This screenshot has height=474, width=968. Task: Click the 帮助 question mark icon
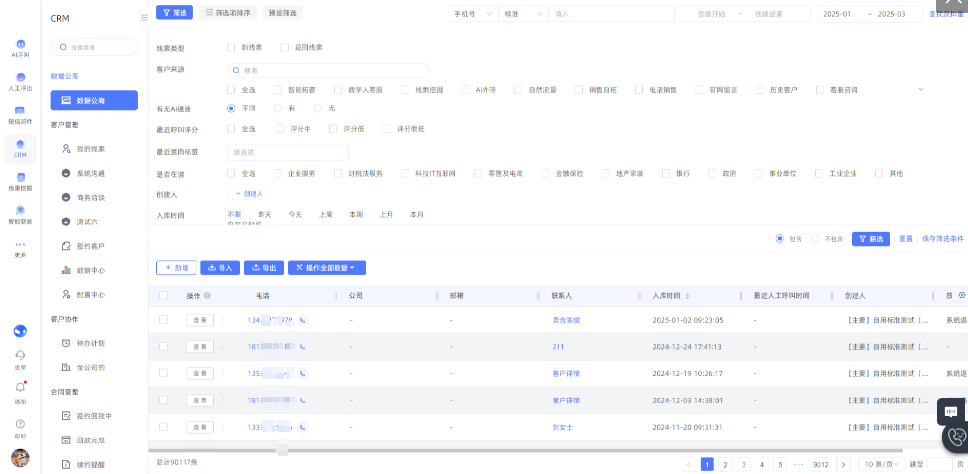click(x=20, y=424)
